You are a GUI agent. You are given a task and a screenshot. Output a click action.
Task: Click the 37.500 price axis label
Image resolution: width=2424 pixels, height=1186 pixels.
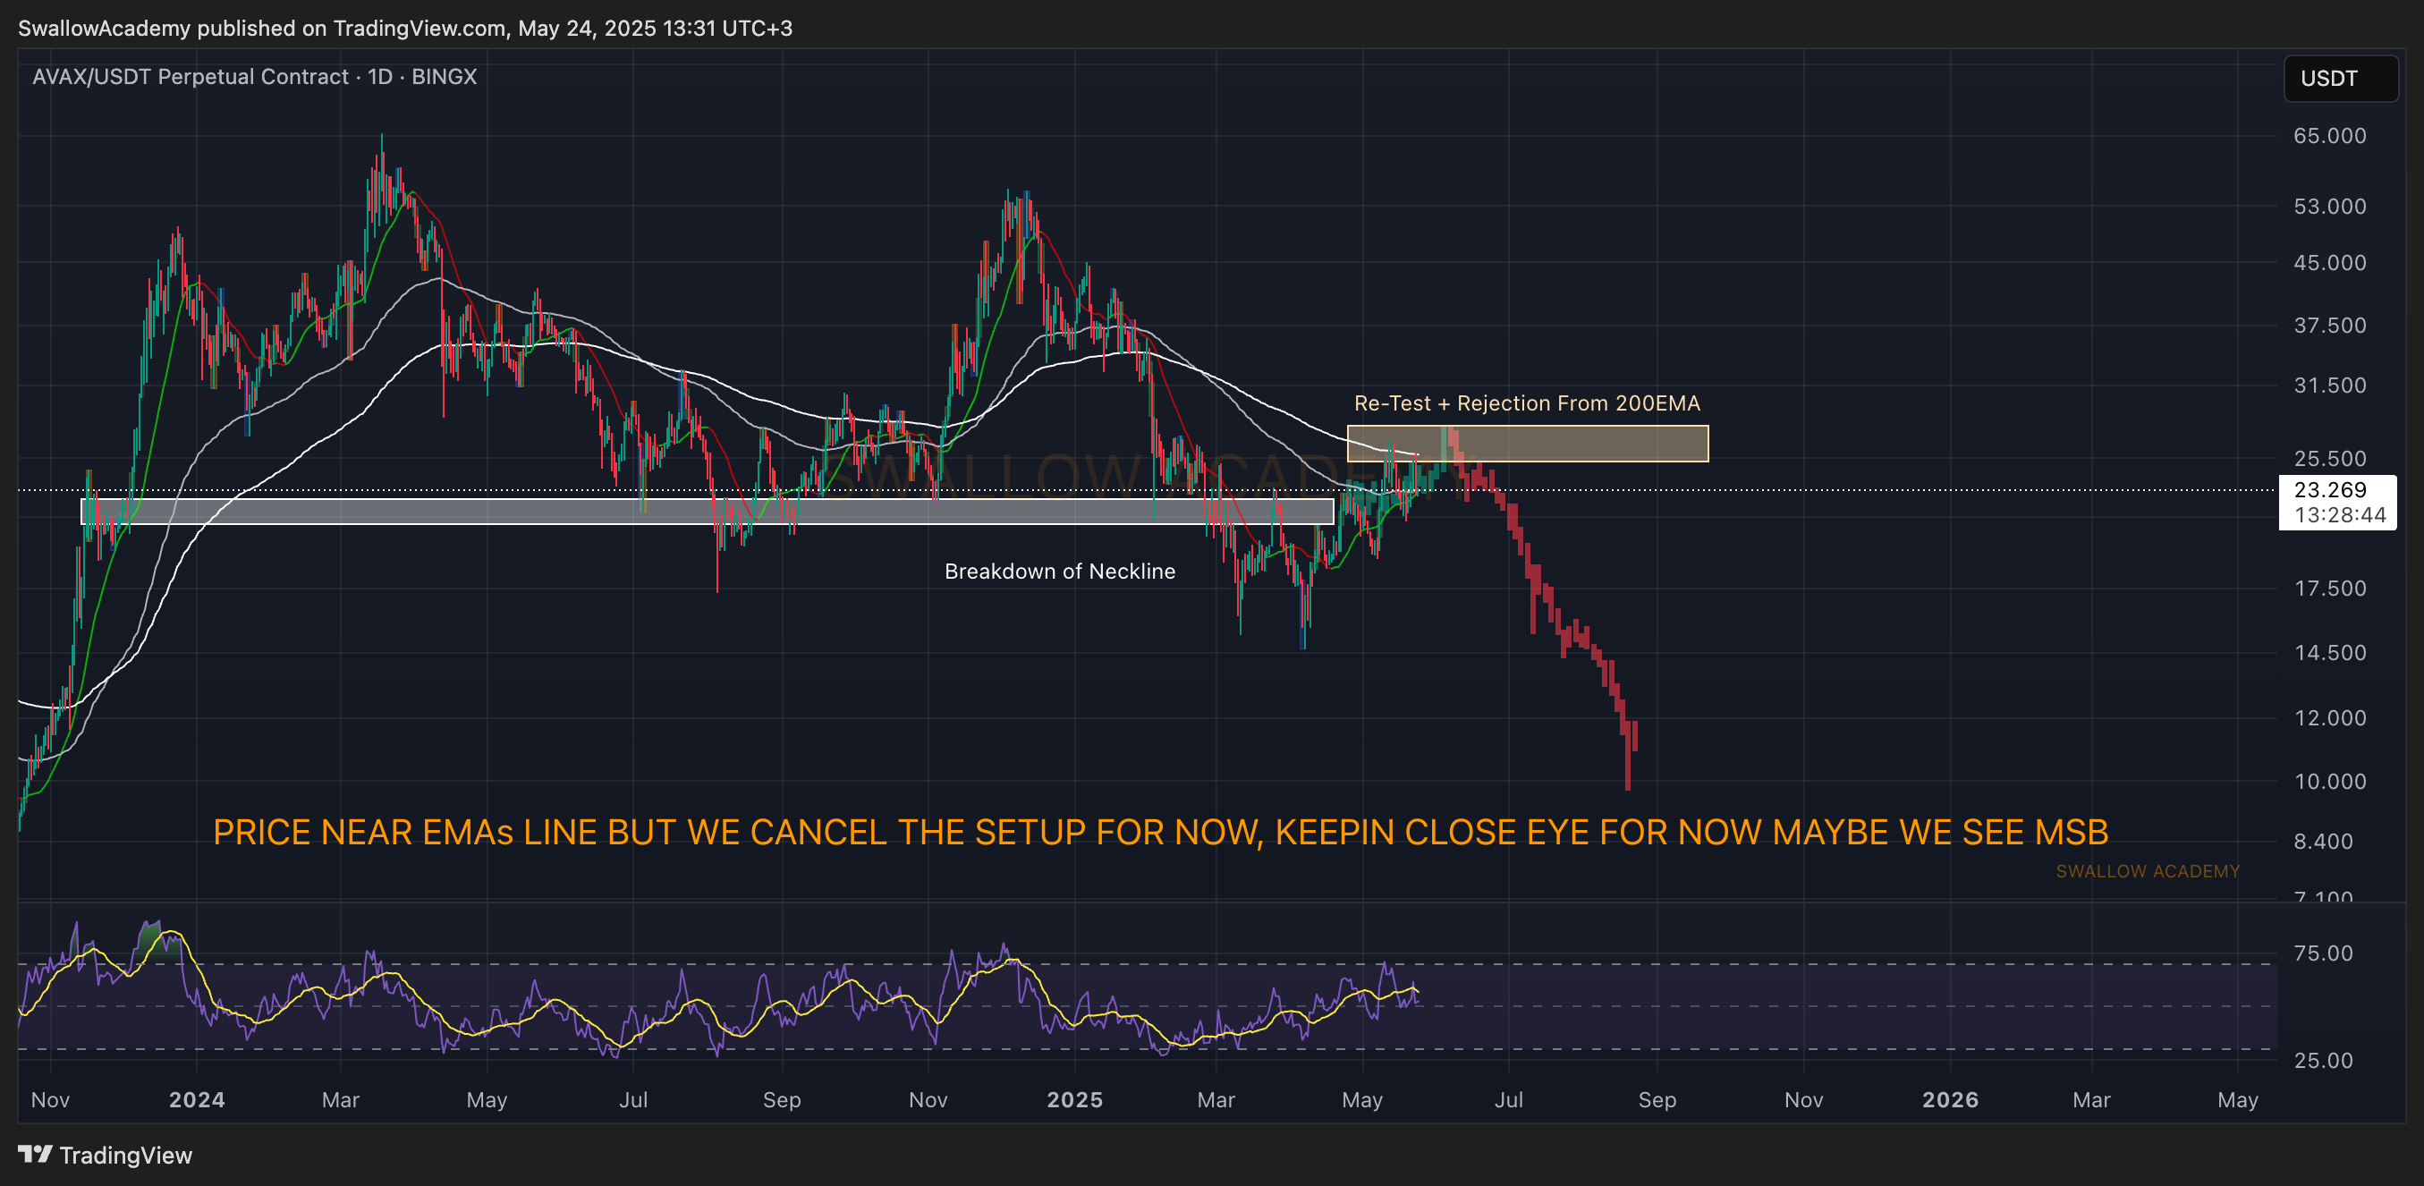(2329, 326)
